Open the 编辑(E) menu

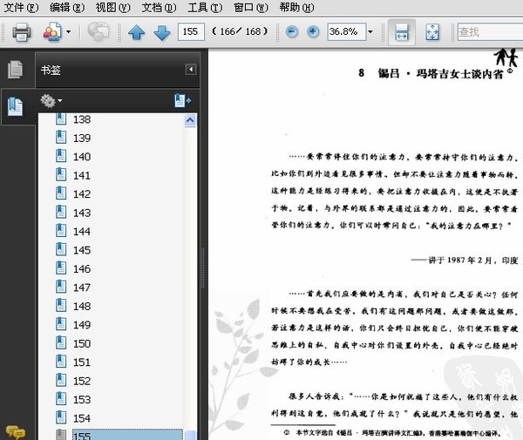click(x=67, y=7)
